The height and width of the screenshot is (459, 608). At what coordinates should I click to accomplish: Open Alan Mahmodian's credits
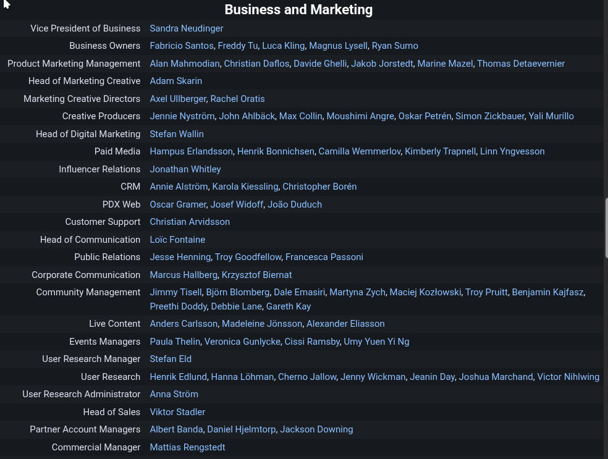click(x=185, y=64)
